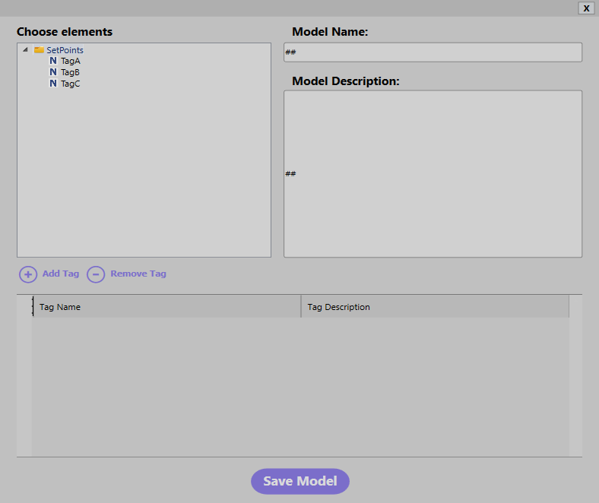This screenshot has width=599, height=503.
Task: Collapse the SetPoints tree node arrow
Action: point(25,50)
